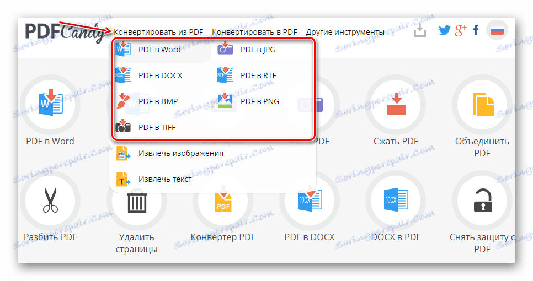Open the Снять защиту с PDF padlock icon

point(482,201)
